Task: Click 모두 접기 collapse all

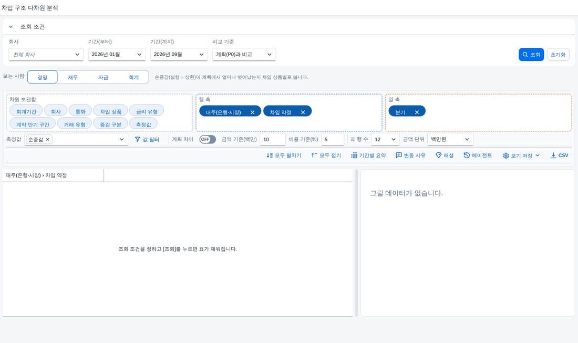Action: click(326, 155)
